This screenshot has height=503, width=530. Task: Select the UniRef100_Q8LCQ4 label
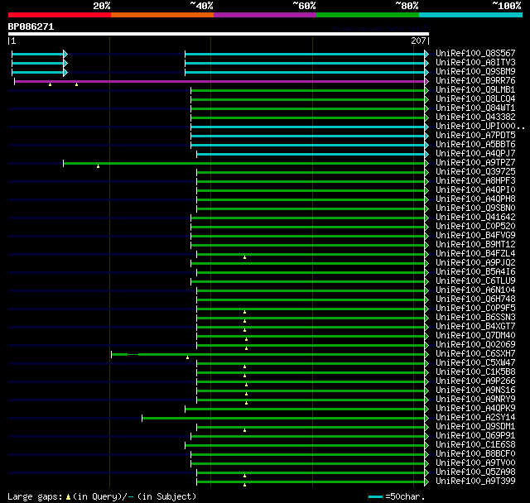tap(475, 99)
